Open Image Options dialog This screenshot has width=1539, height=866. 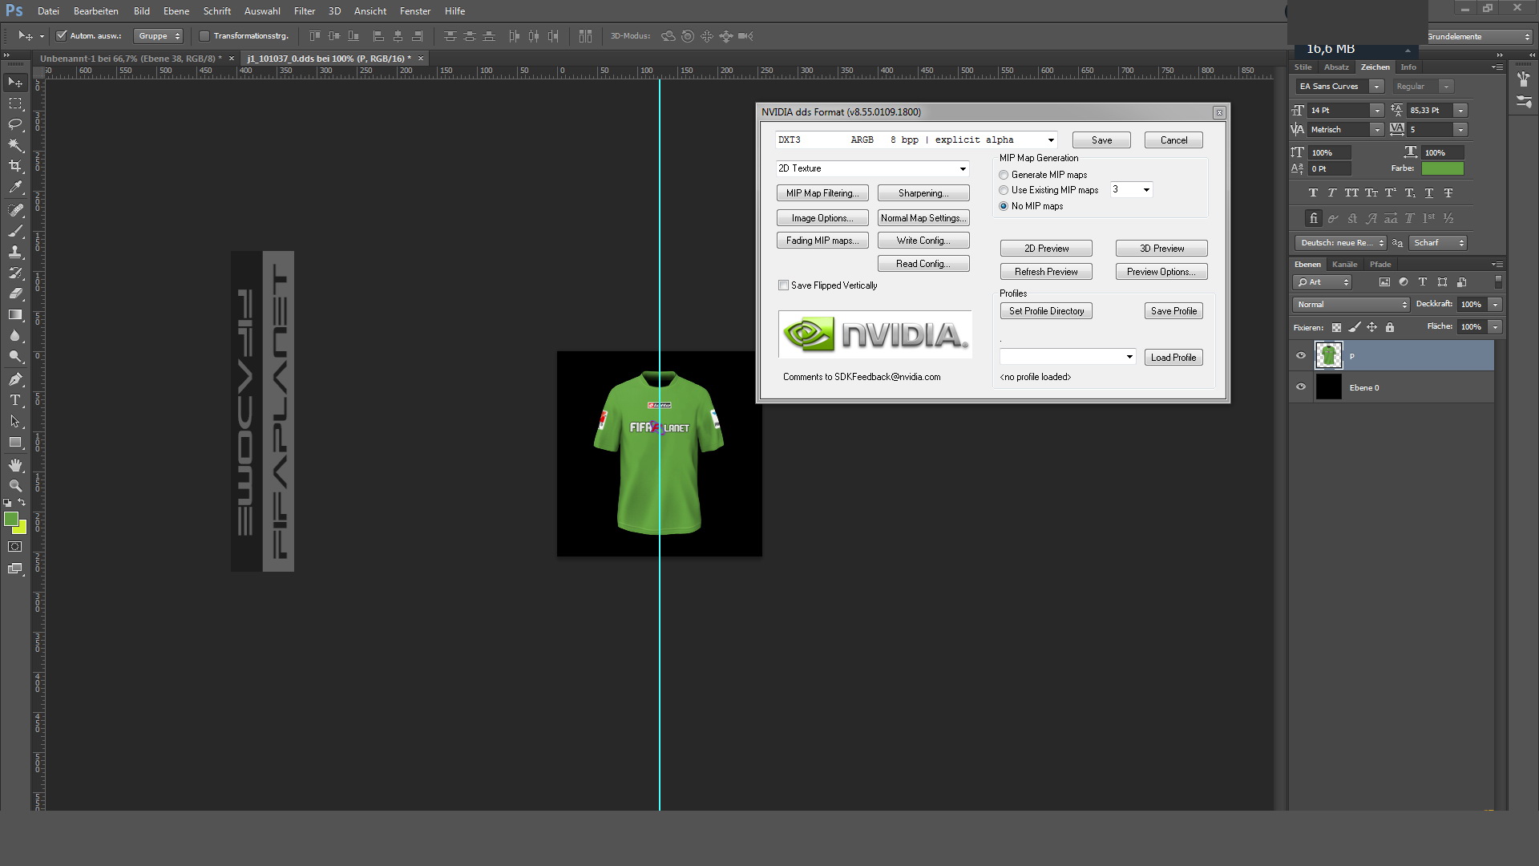coord(822,218)
